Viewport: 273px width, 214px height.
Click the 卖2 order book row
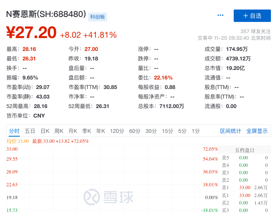click(244, 180)
